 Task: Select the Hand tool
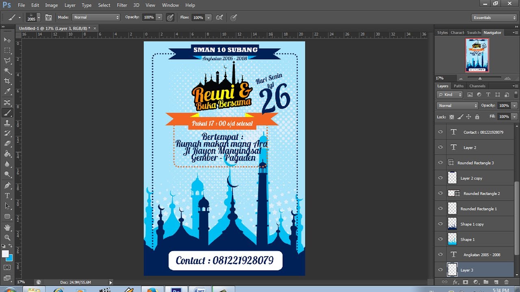[7, 228]
